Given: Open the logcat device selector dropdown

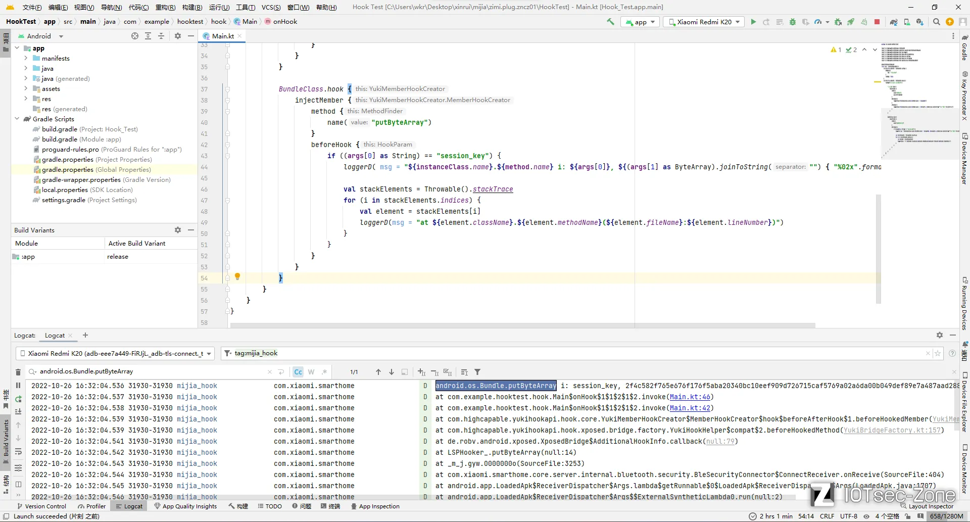Looking at the screenshot, I should [116, 353].
